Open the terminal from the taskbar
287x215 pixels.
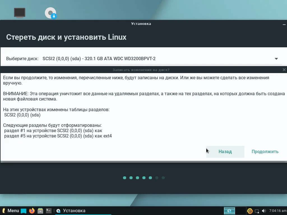click(x=48, y=211)
